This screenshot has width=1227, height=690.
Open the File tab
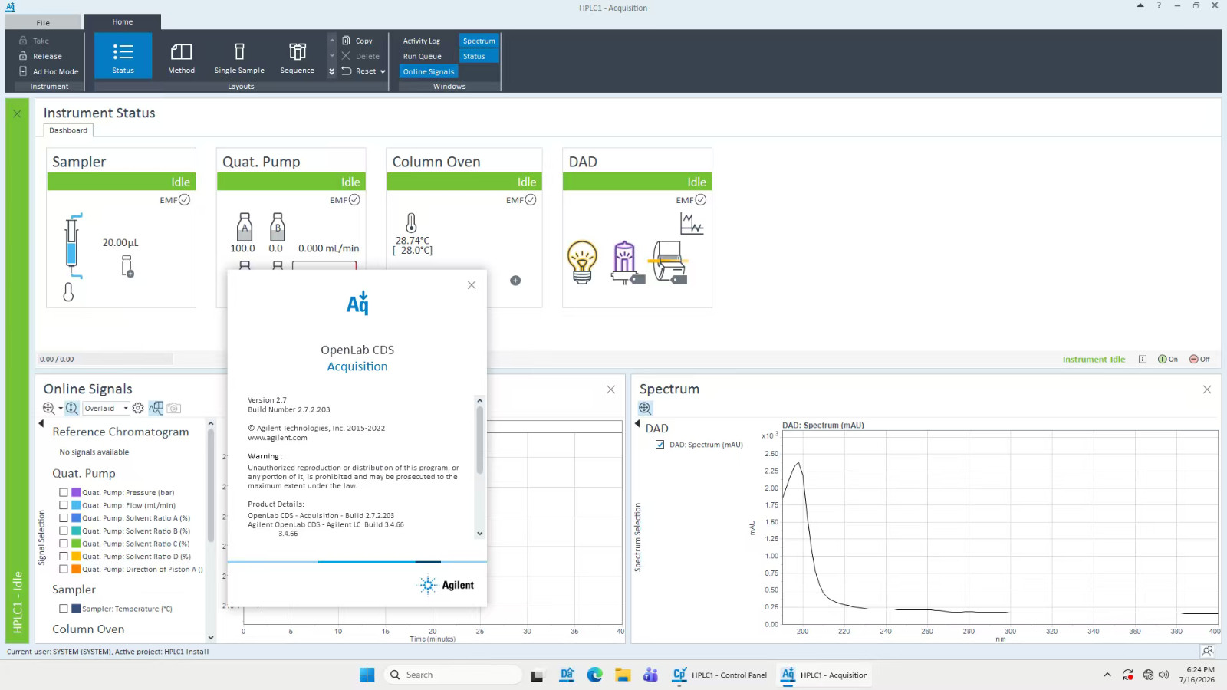(43, 22)
